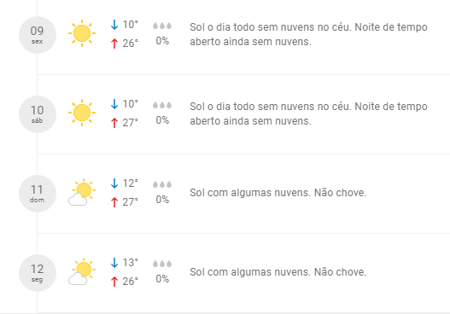Click Sunday's 'Sol com algumas nuvens' text
The height and width of the screenshot is (314, 450).
250,193
